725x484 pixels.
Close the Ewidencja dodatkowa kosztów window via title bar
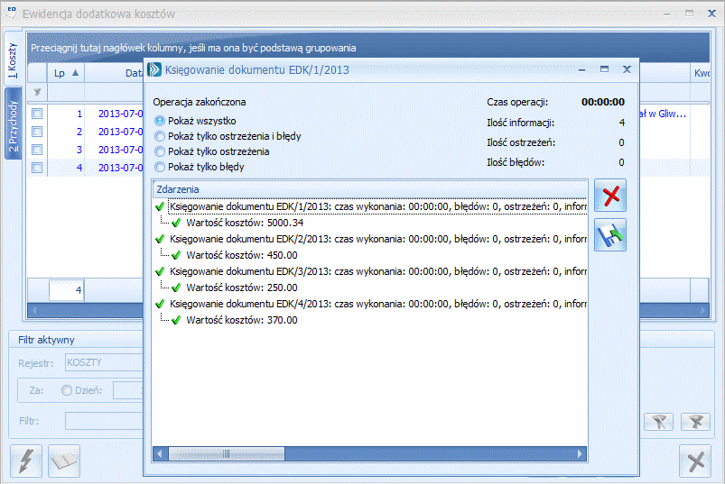click(712, 14)
